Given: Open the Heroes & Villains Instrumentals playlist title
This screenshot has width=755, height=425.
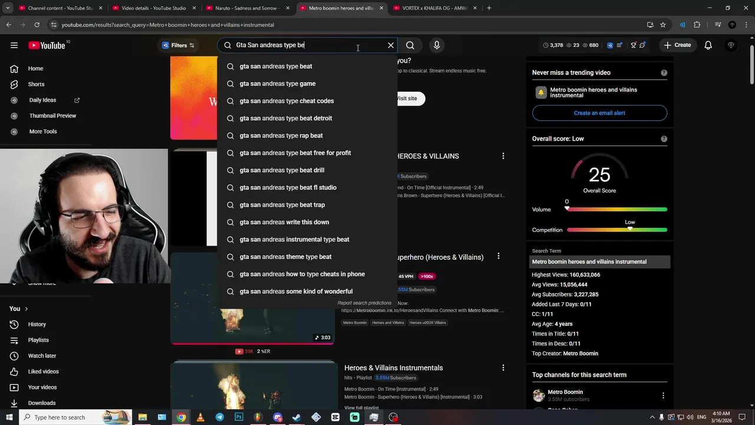Looking at the screenshot, I should click(x=393, y=368).
